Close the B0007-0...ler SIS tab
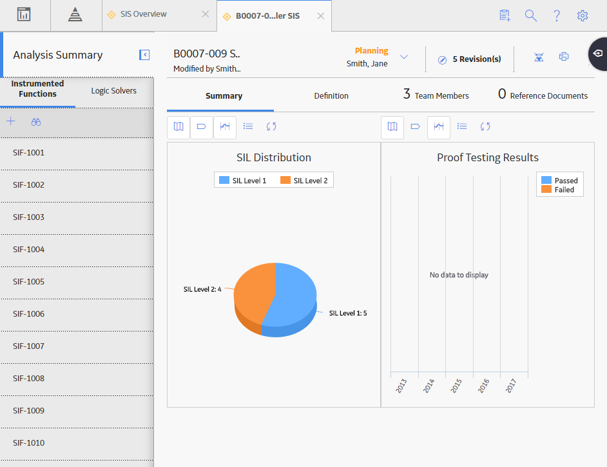 tap(320, 16)
